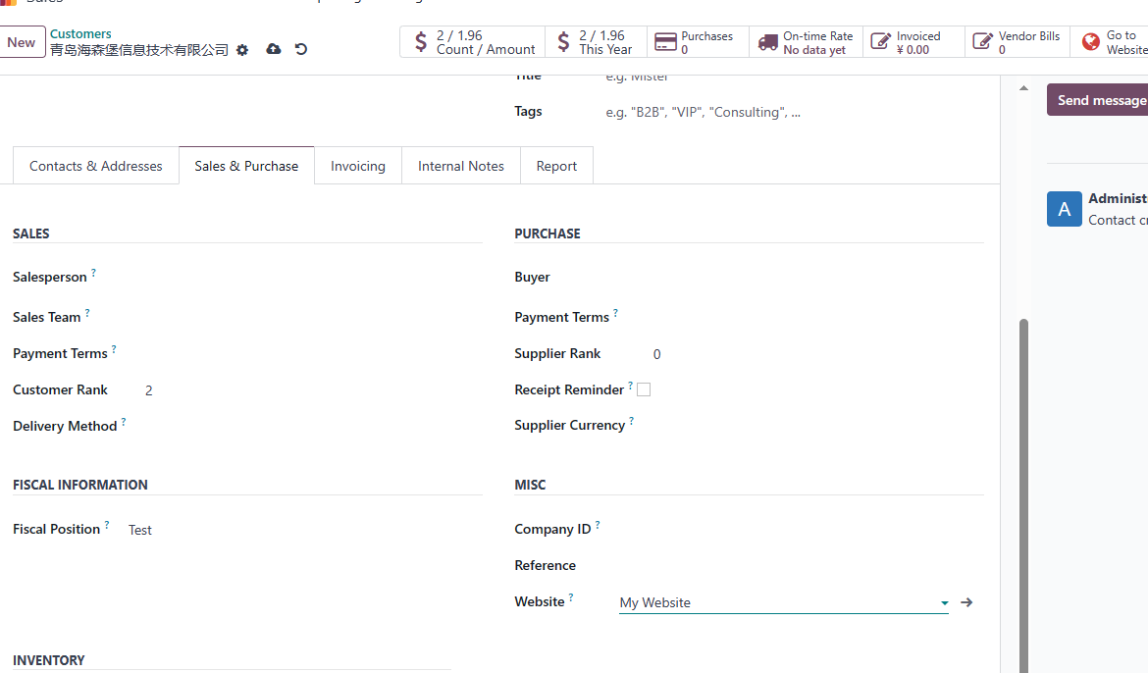Expand the Website dropdown arrow

pyautogui.click(x=945, y=602)
